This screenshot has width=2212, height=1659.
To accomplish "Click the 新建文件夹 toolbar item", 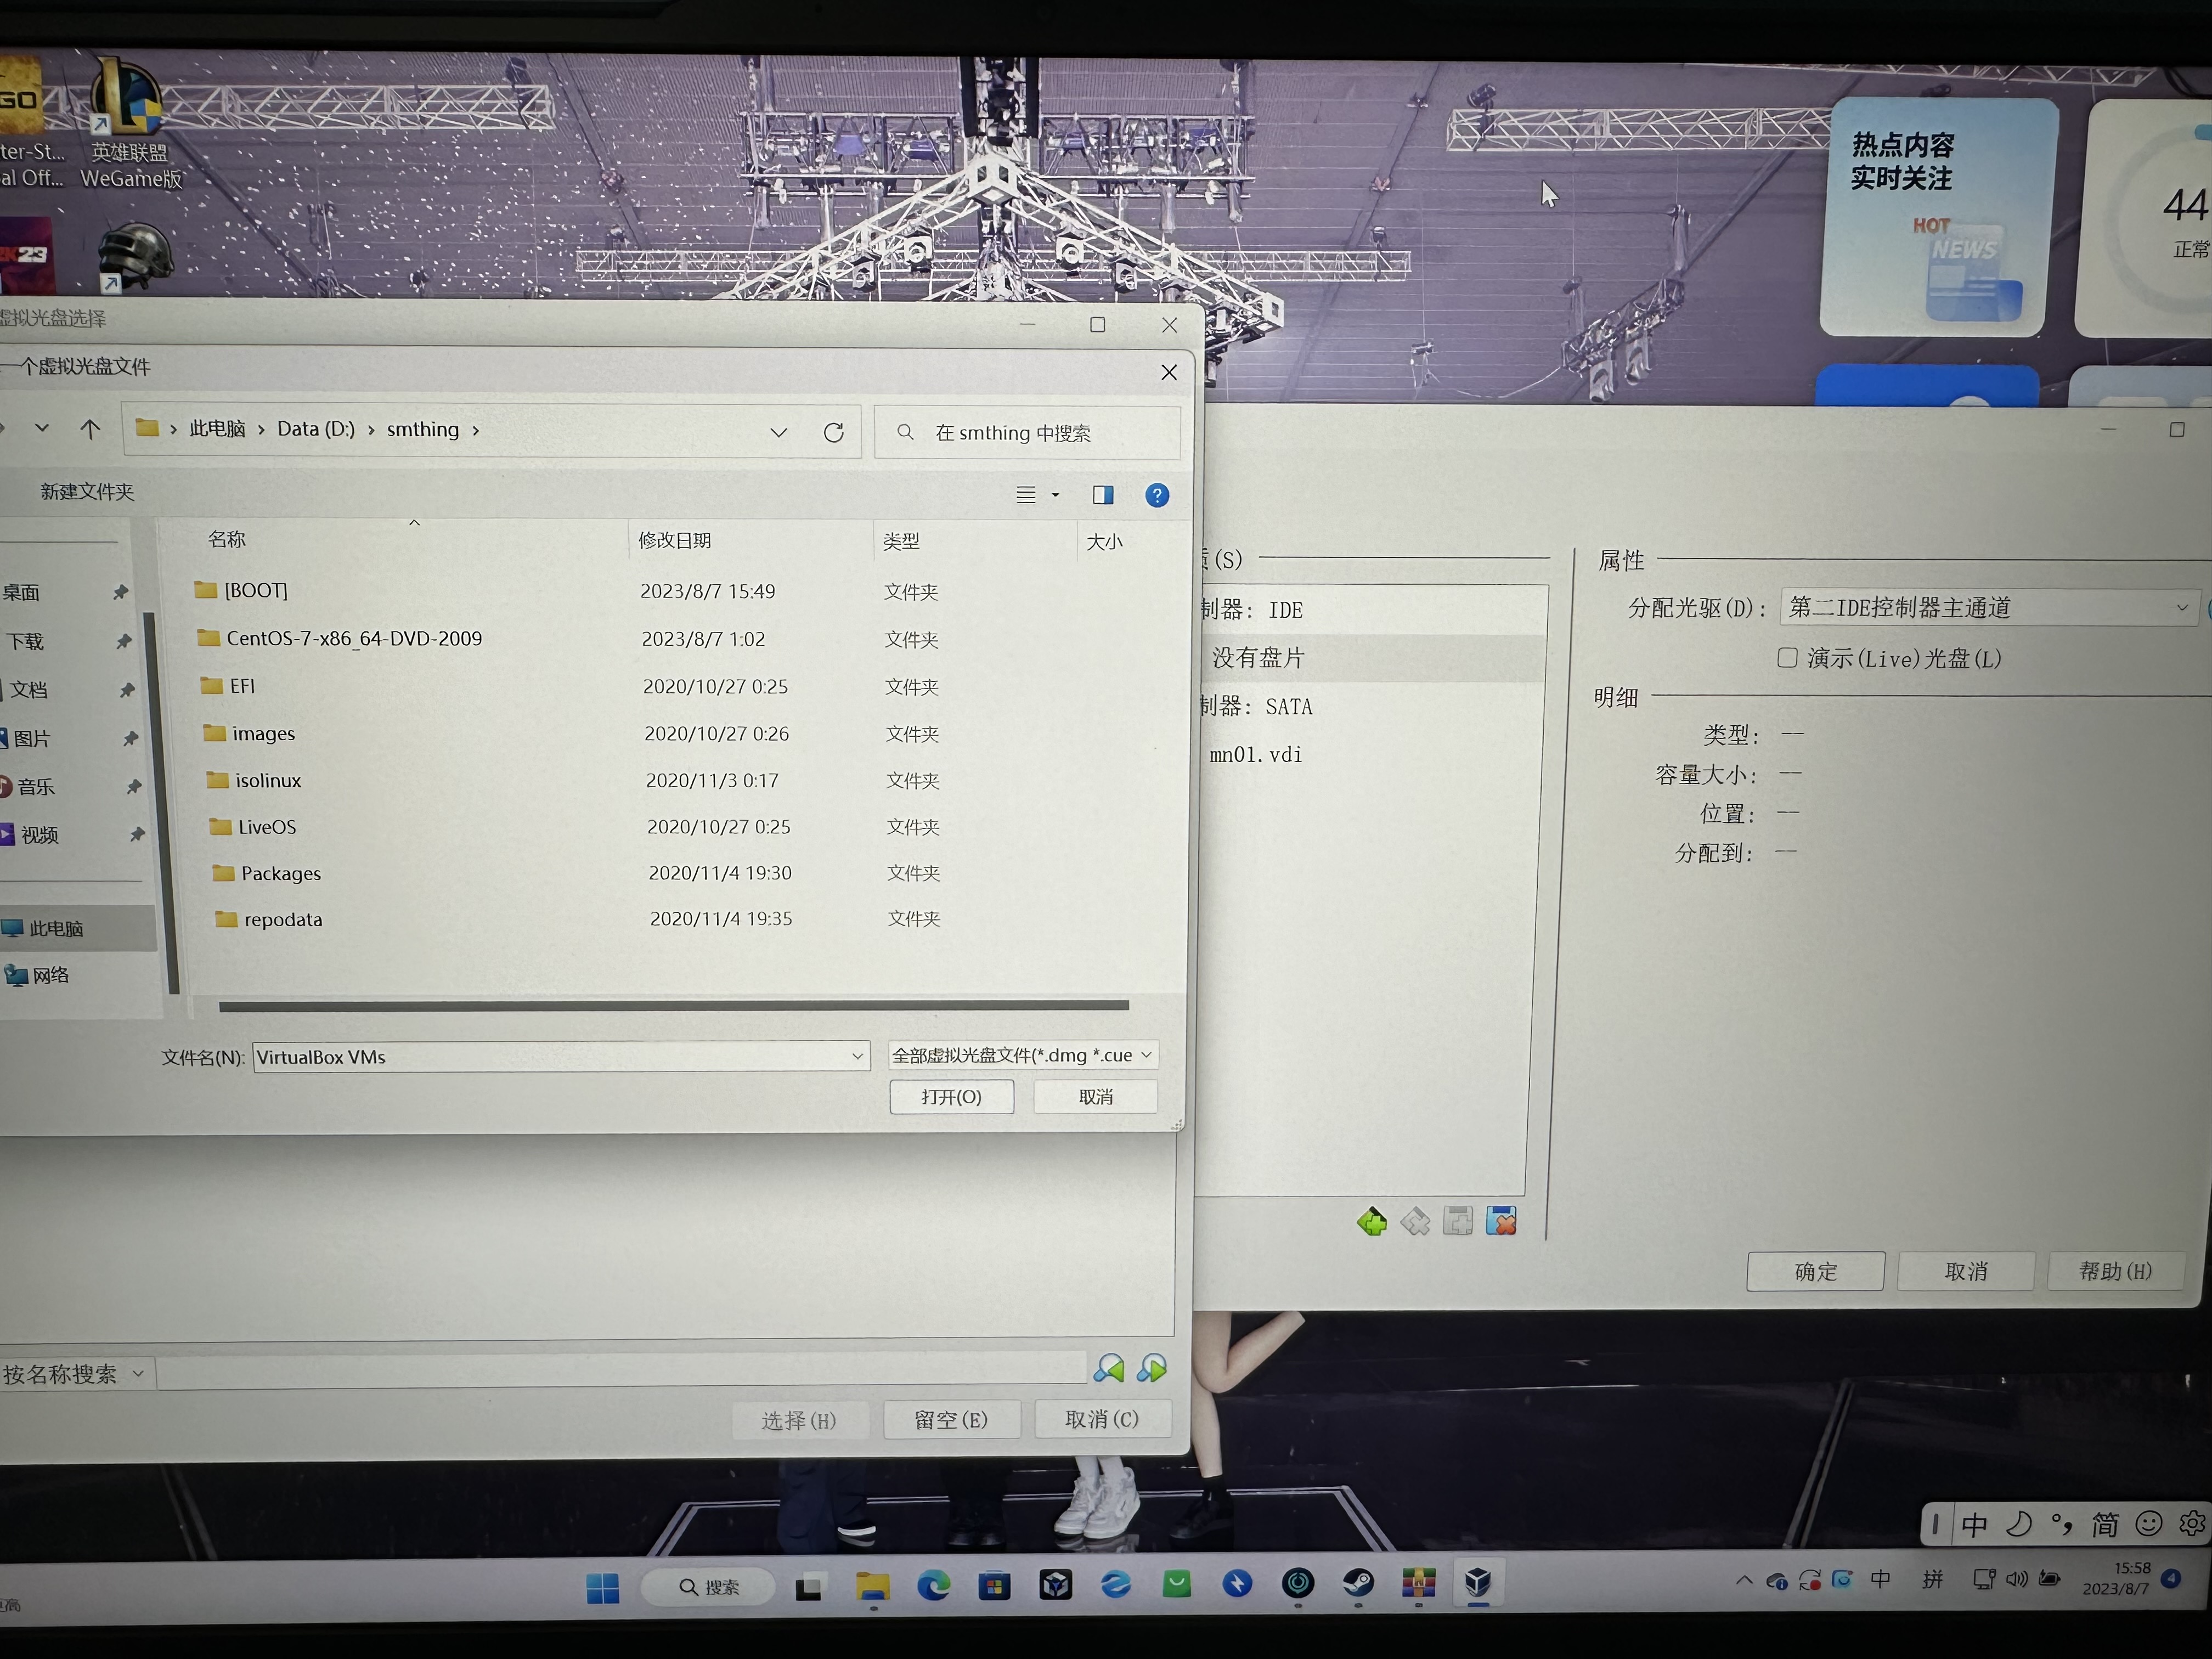I will pyautogui.click(x=87, y=491).
